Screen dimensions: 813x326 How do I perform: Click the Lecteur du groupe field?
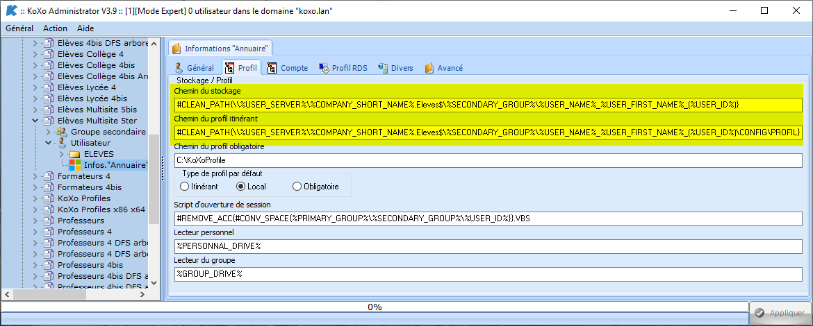pos(488,274)
